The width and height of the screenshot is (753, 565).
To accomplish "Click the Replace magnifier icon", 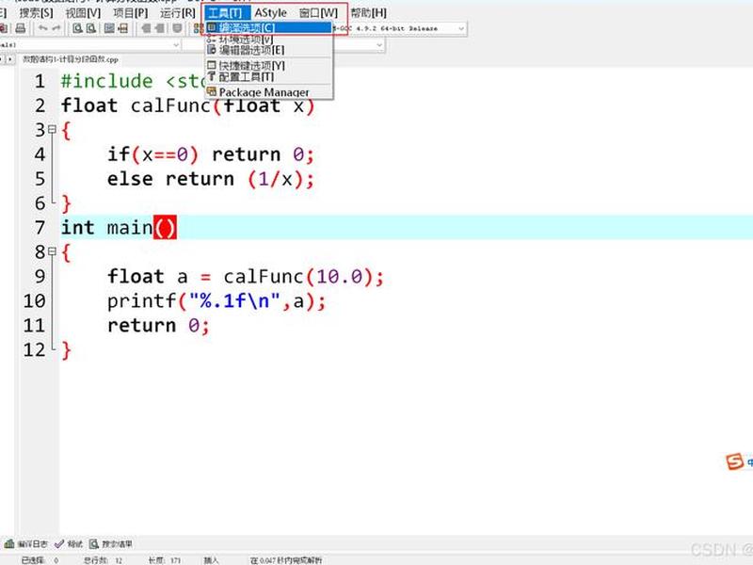I will 91,28.
